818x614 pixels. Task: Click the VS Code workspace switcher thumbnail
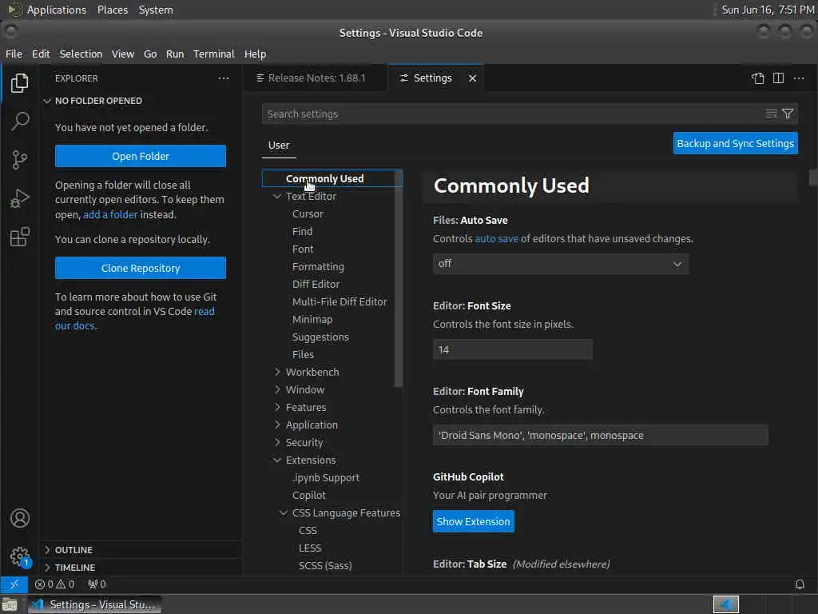pyautogui.click(x=725, y=605)
